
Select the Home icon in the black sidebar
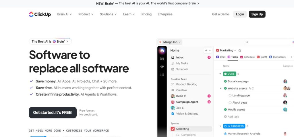tap(162, 51)
